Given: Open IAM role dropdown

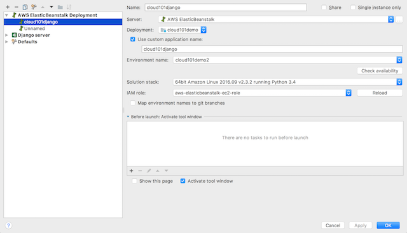Looking at the screenshot, I should tap(262, 93).
